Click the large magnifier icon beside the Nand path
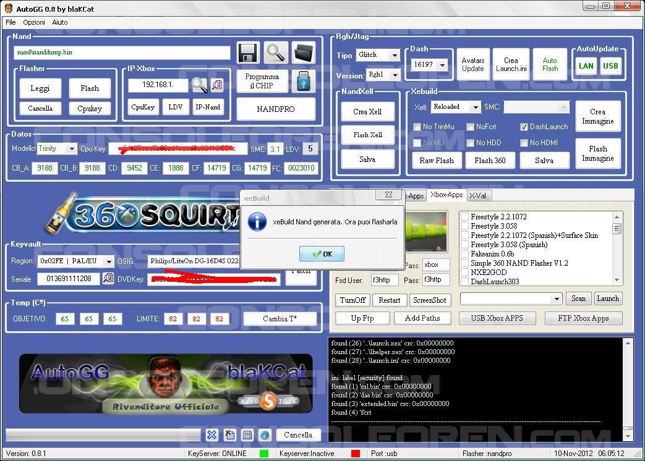 point(275,53)
